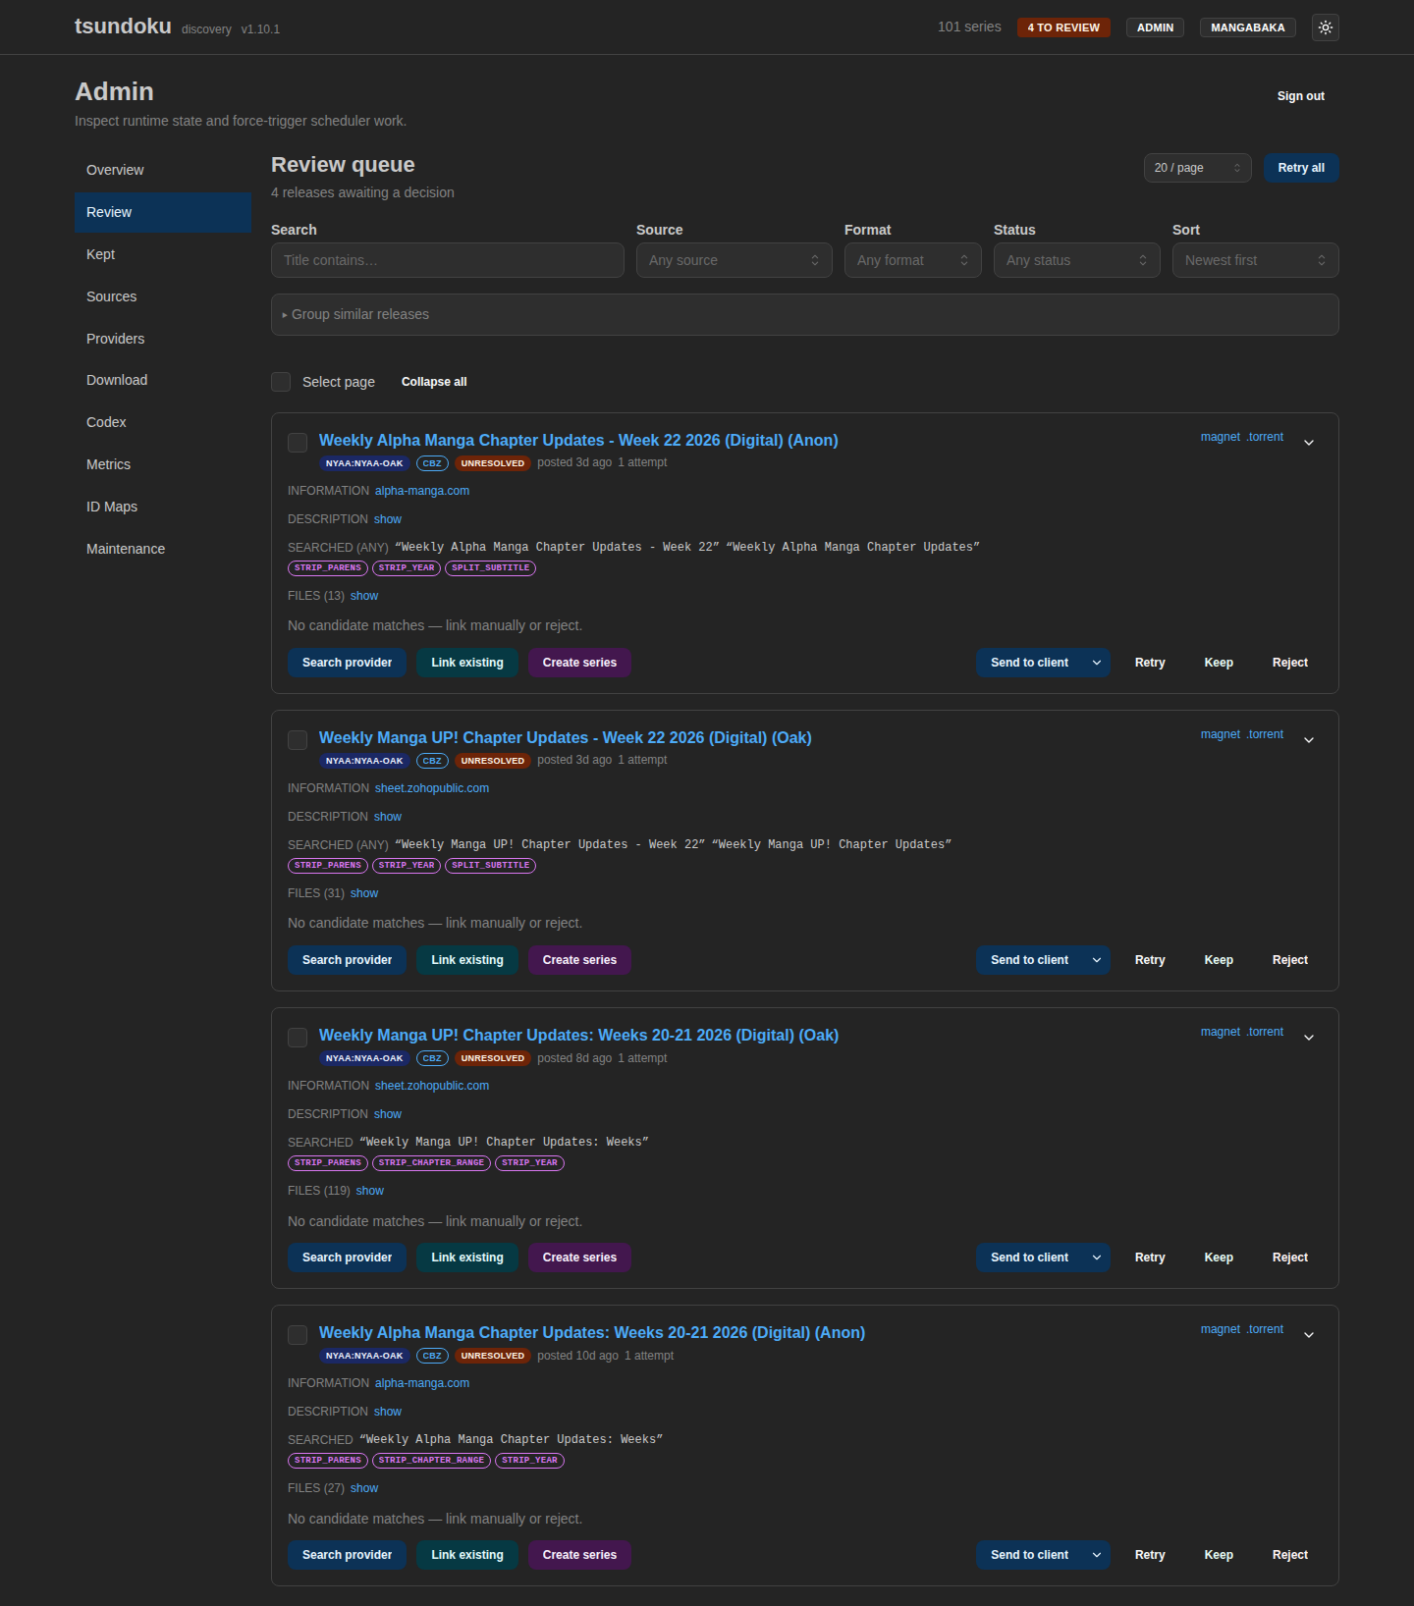1414x1606 pixels.
Task: Click the tsundoku logo title
Action: pyautogui.click(x=123, y=27)
